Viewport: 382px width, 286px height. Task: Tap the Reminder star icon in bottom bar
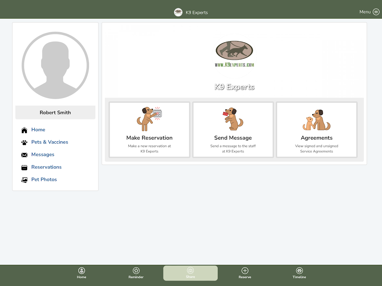click(x=136, y=271)
